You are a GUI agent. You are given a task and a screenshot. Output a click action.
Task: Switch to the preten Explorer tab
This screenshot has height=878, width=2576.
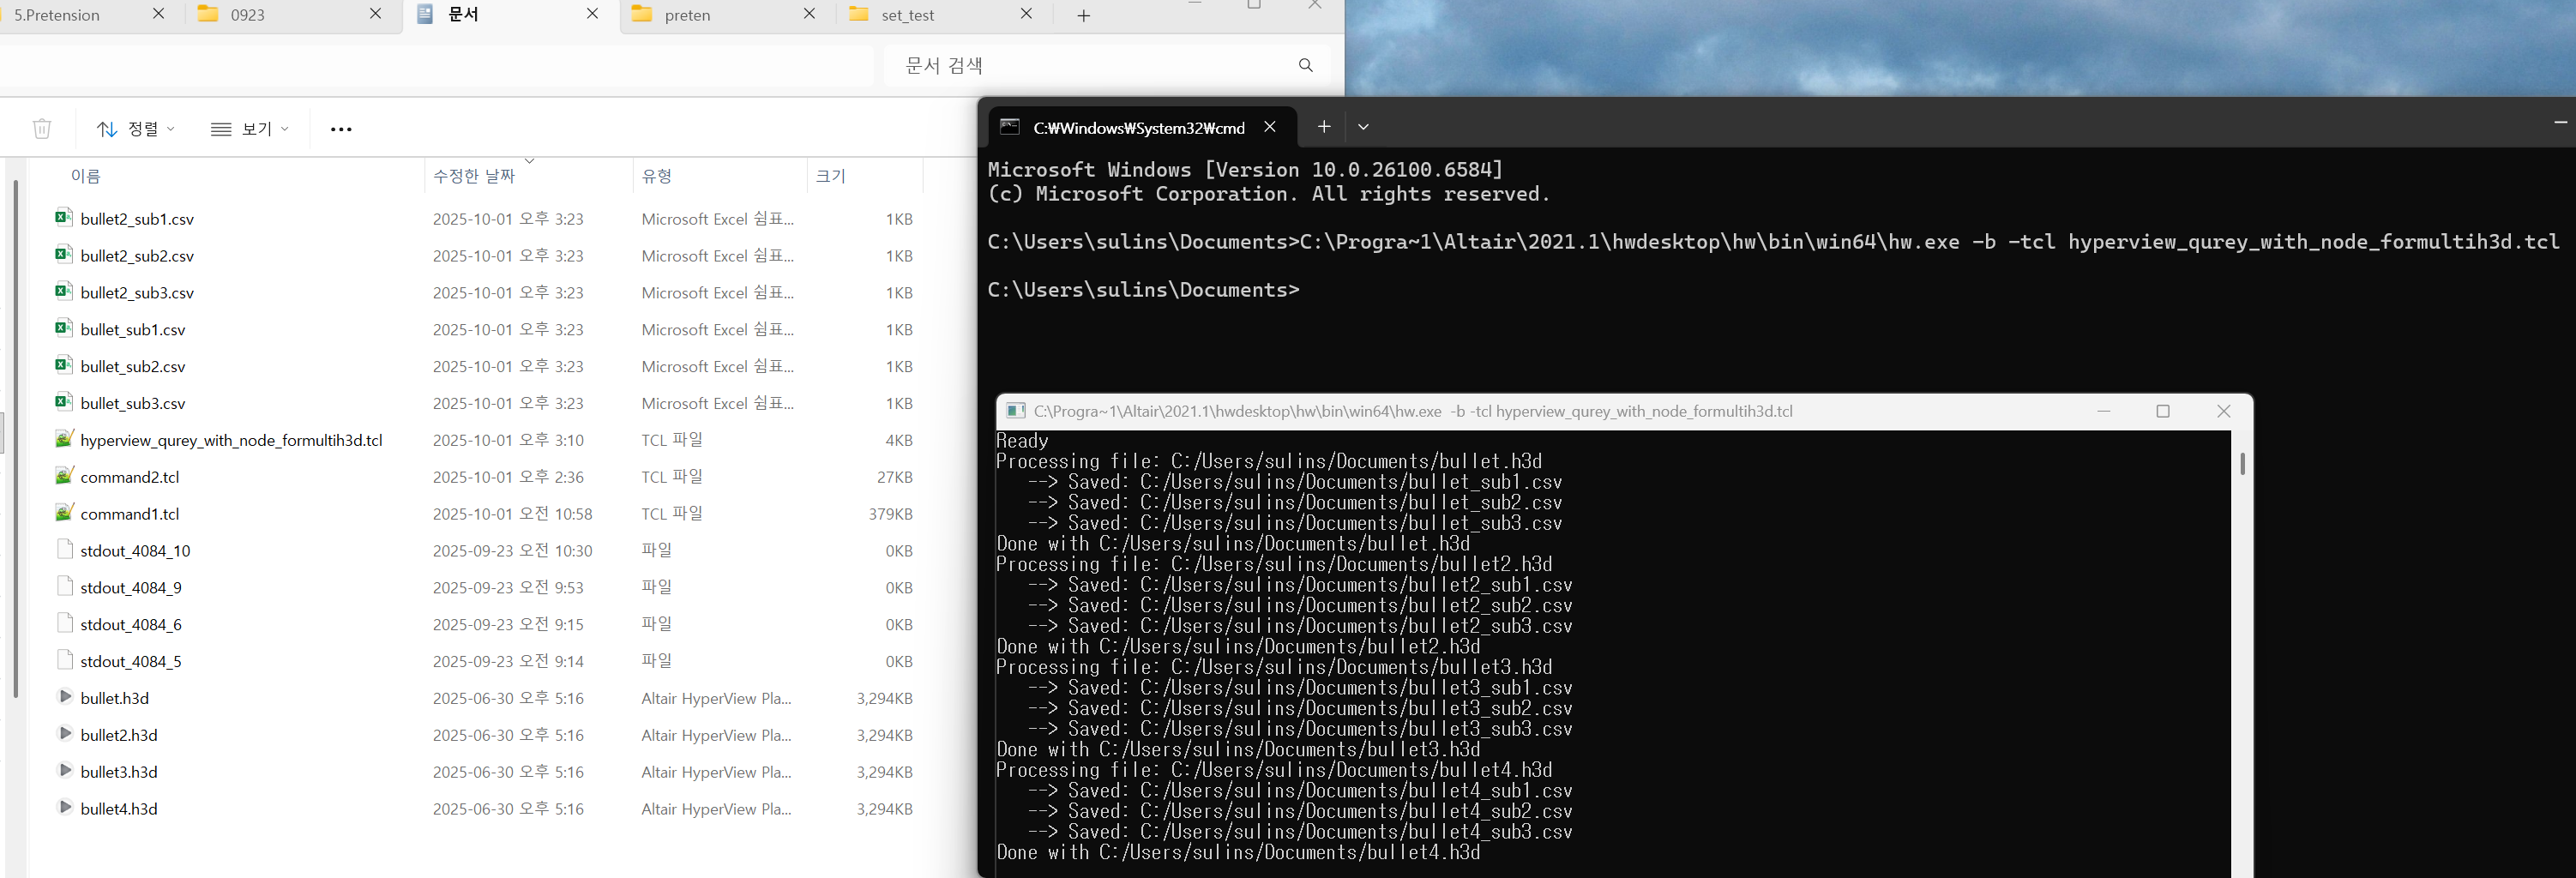click(x=727, y=15)
